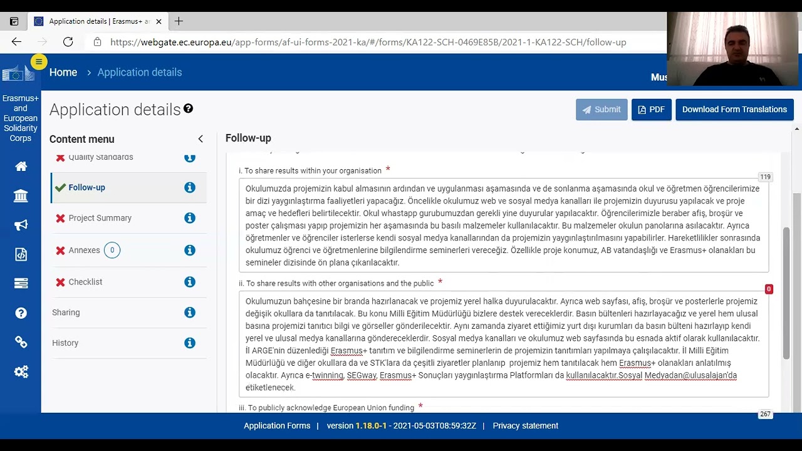
Task: Open a new browser tab
Action: pos(179,21)
